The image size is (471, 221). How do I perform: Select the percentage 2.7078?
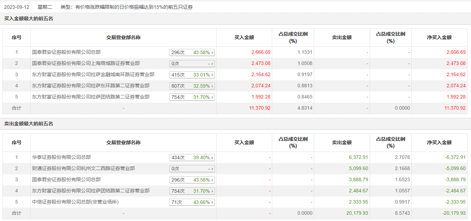click(x=403, y=157)
